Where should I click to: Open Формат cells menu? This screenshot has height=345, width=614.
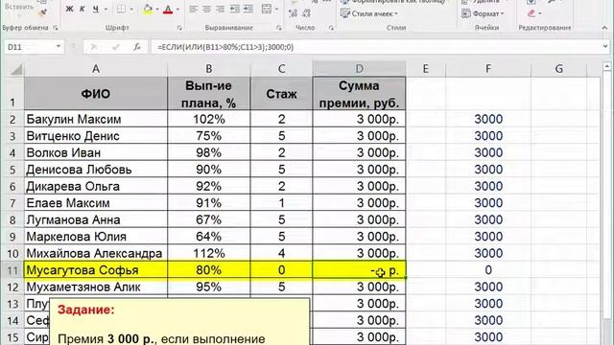(483, 13)
